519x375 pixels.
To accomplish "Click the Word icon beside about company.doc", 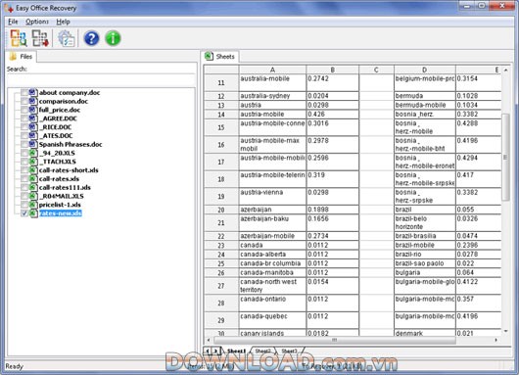I will [x=32, y=92].
